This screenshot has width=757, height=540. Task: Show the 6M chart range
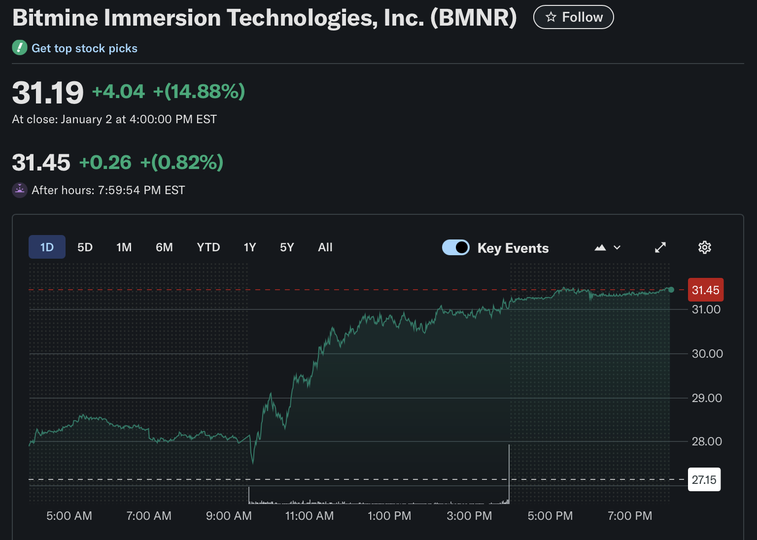(x=164, y=247)
